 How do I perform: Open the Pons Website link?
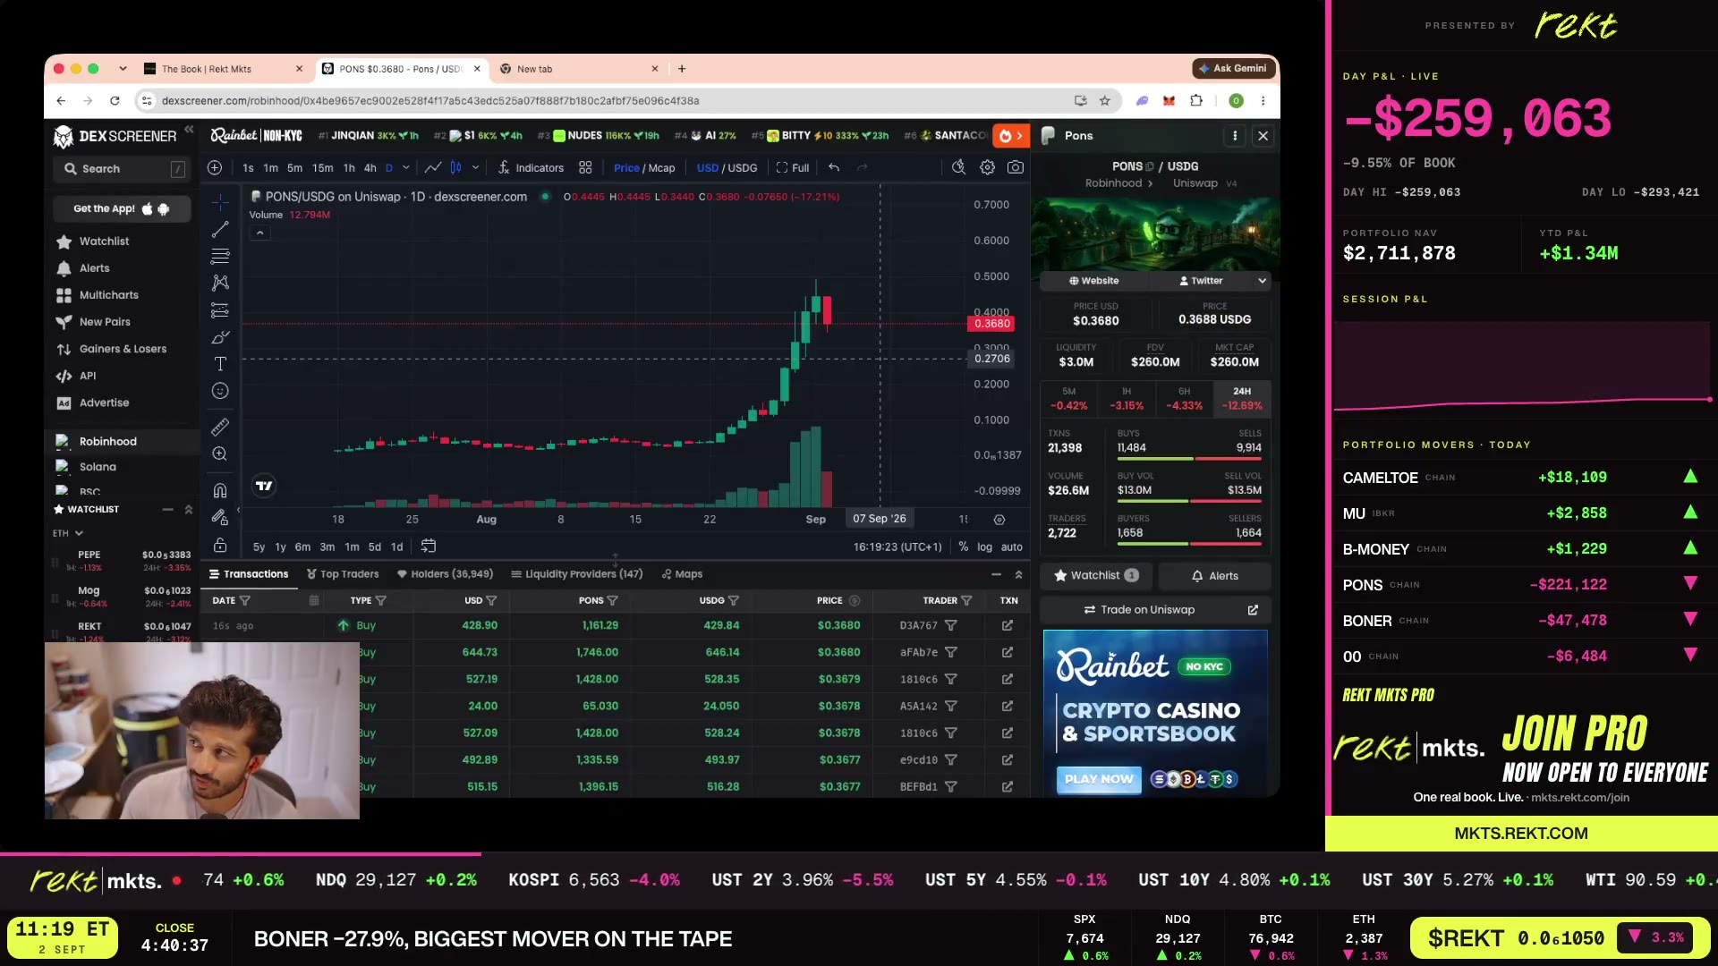pos(1093,281)
